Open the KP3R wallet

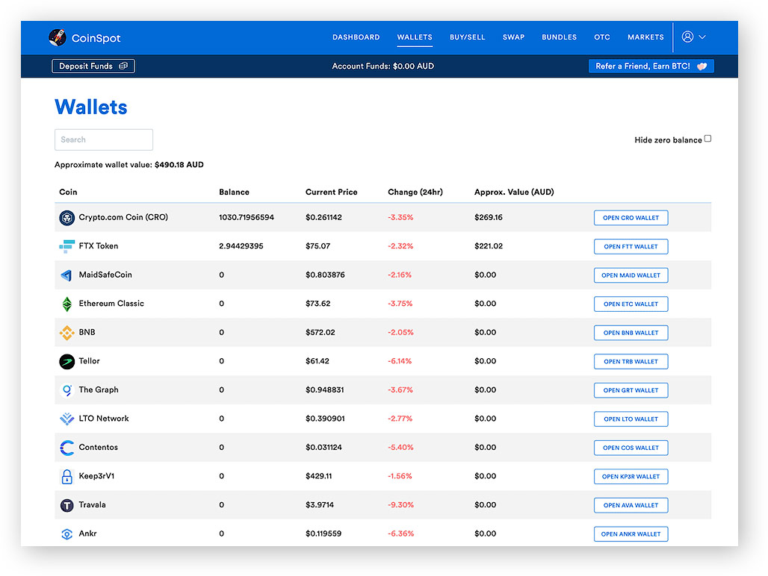click(631, 477)
